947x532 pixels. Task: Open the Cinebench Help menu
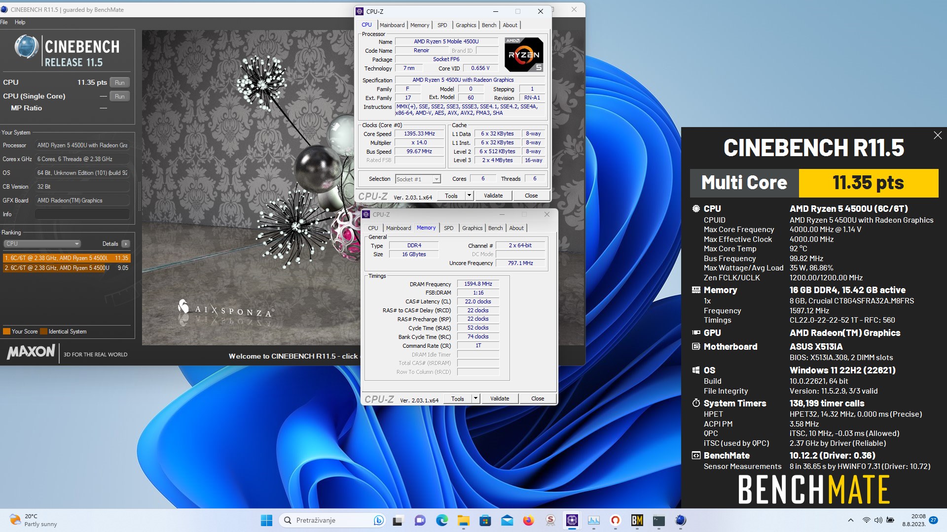tap(20, 22)
